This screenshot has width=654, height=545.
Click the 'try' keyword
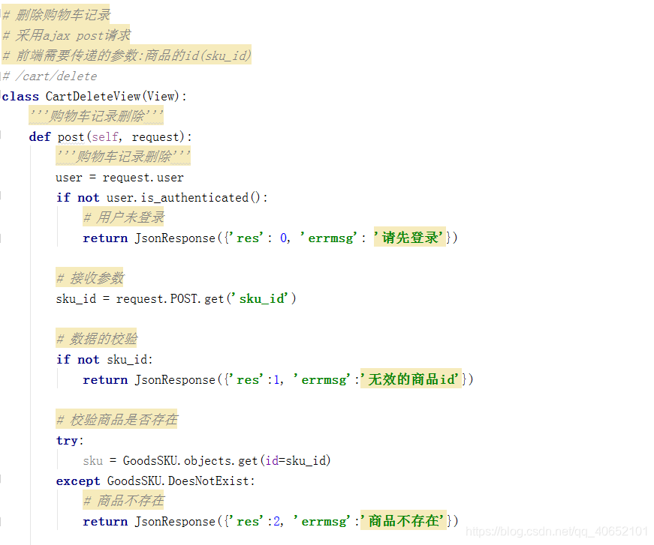(x=67, y=441)
